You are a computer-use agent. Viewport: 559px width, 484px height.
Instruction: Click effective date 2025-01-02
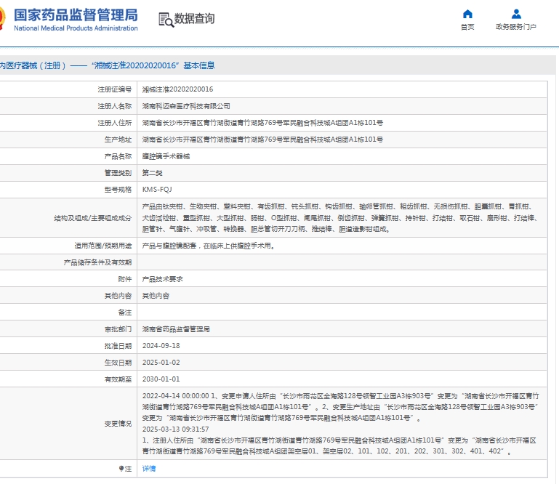[161, 363]
